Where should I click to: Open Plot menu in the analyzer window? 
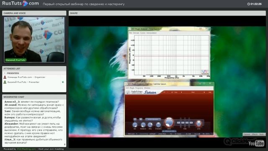click(x=131, y=33)
